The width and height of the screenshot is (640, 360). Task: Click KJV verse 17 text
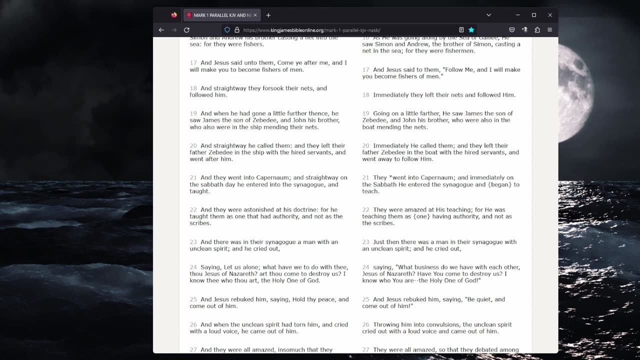268,66
